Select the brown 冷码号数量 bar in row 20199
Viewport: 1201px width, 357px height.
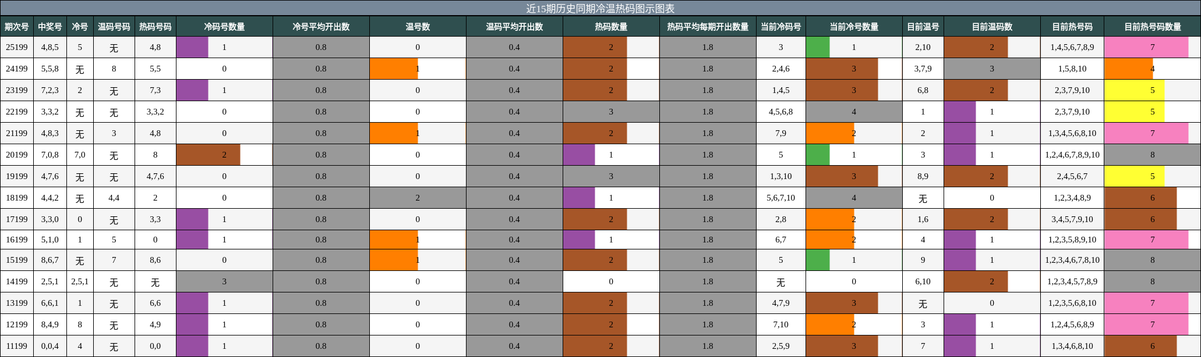coord(208,155)
